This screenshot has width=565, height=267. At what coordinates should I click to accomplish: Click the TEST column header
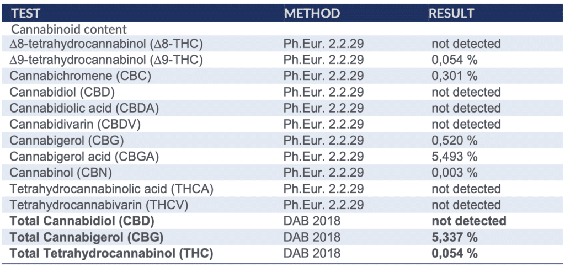point(25,13)
